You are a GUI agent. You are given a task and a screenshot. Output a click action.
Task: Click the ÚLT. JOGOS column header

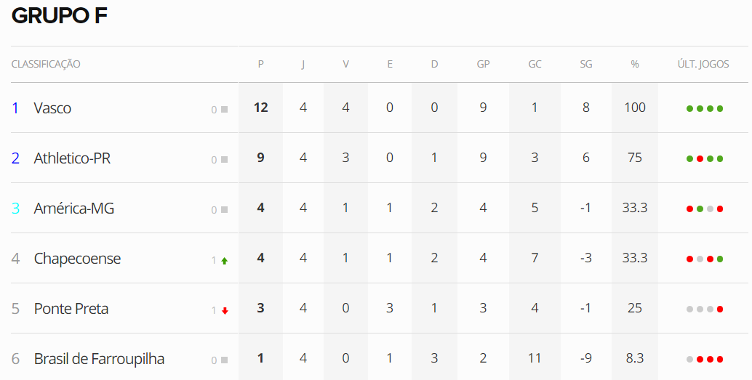coord(703,64)
